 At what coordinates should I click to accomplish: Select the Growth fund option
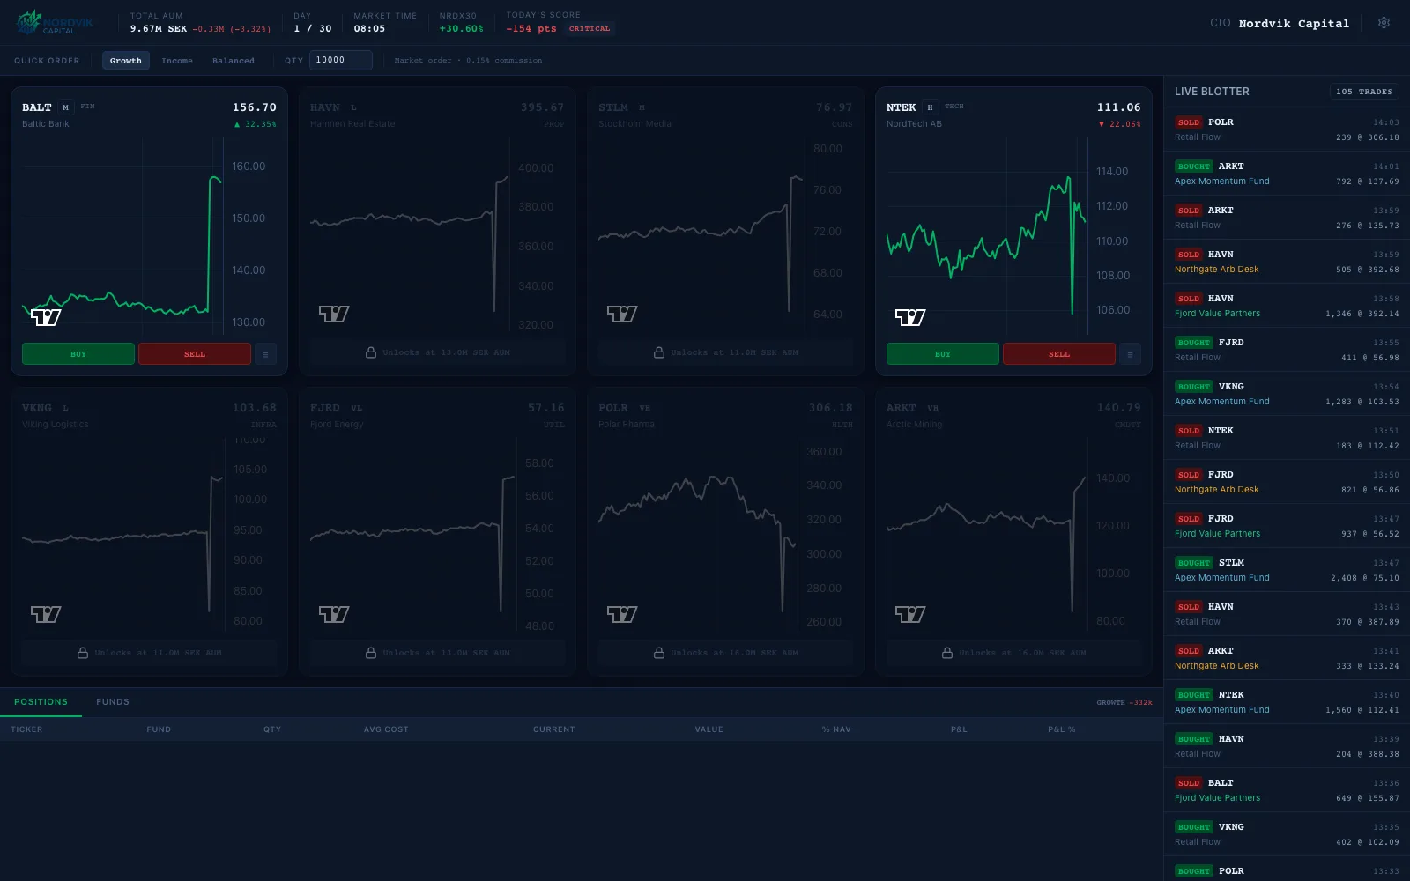point(126,61)
